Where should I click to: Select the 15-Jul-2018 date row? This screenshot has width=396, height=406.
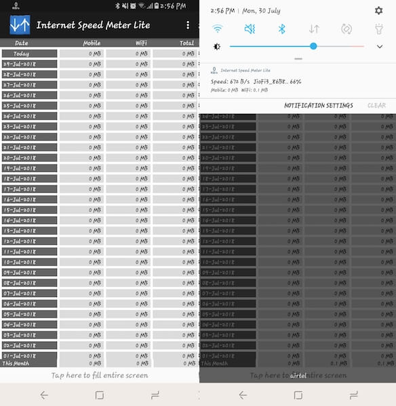click(x=100, y=210)
